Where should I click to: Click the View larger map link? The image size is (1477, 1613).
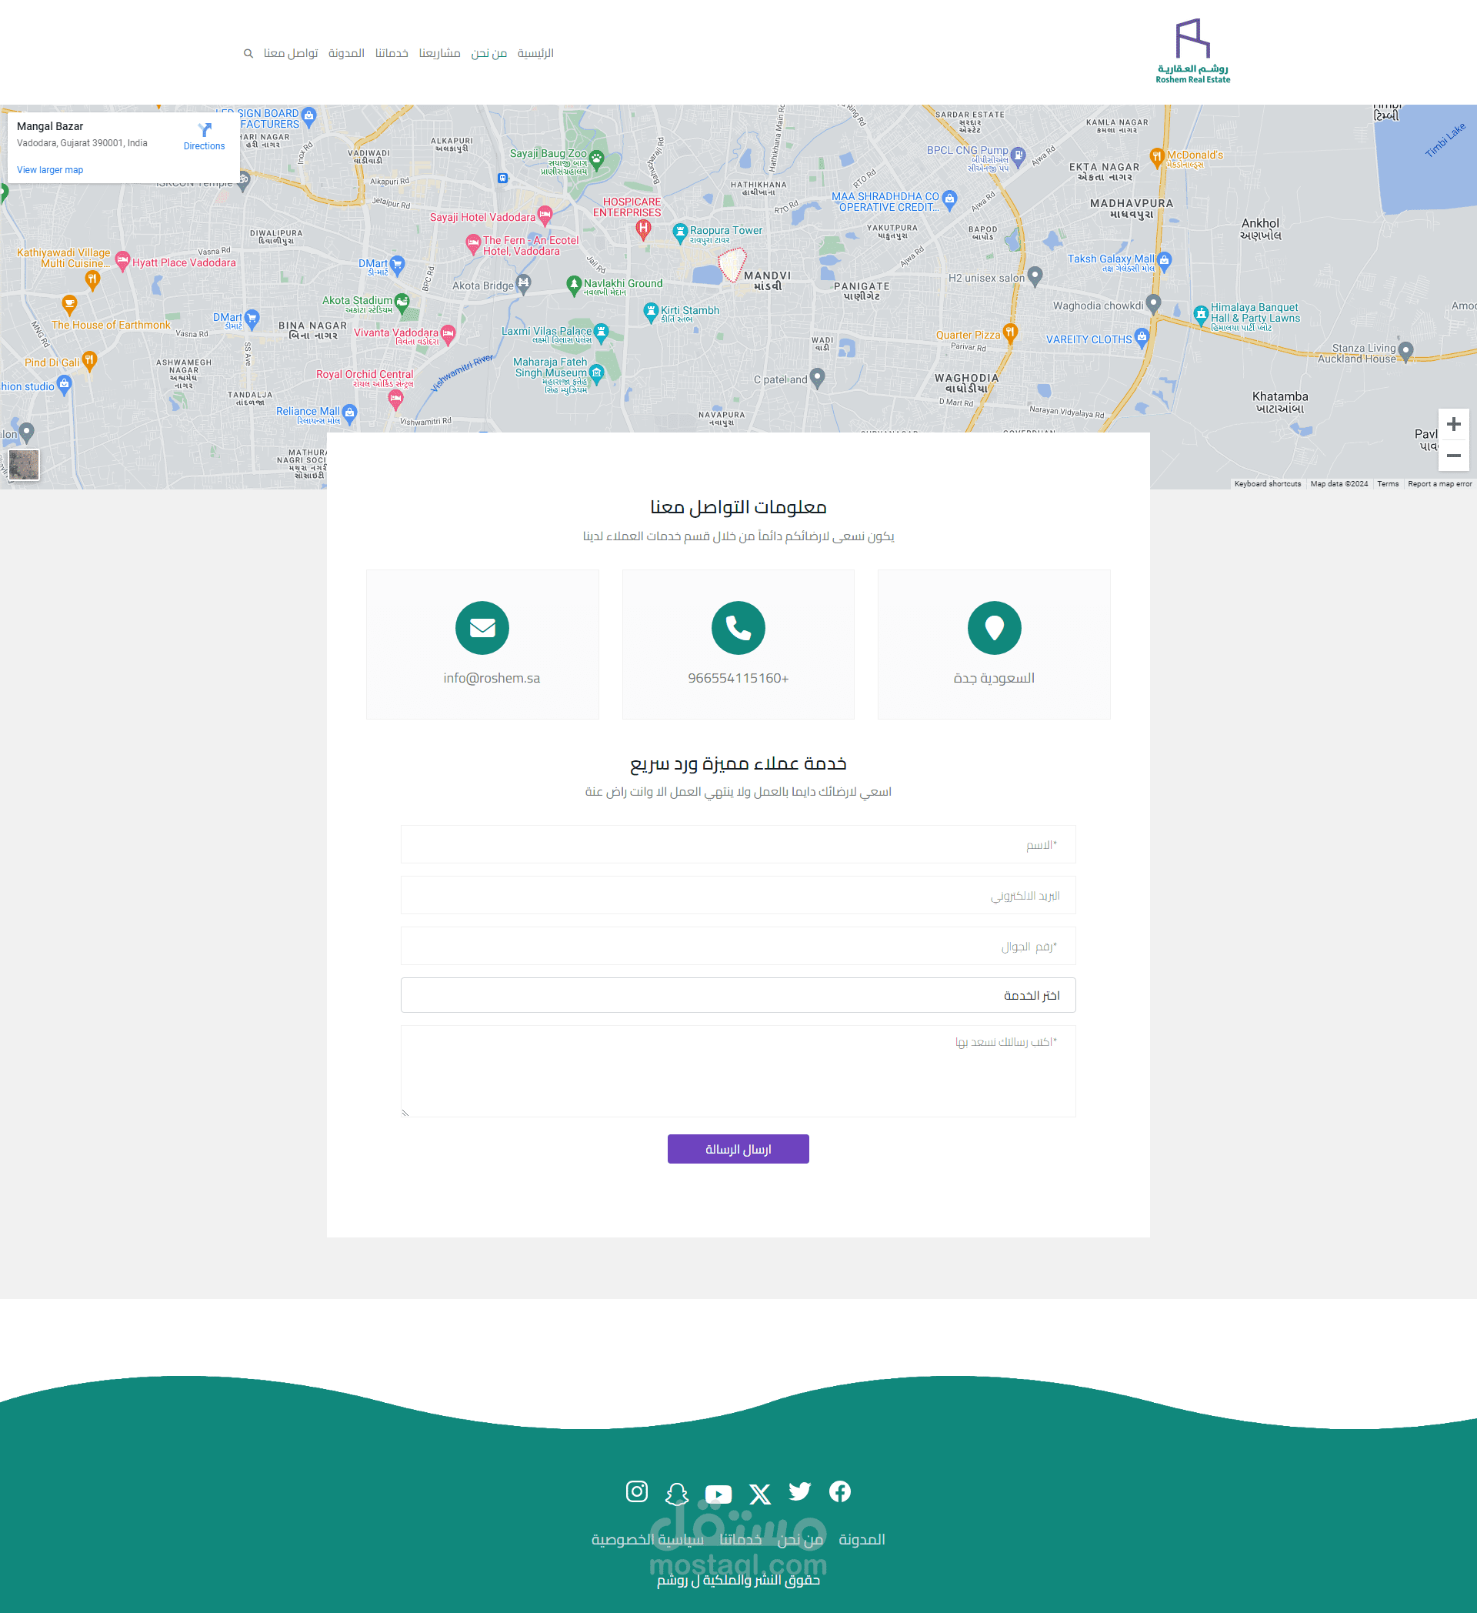(x=49, y=169)
